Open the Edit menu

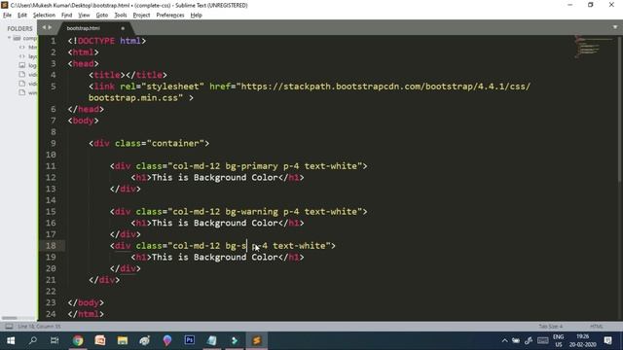[x=22, y=16]
